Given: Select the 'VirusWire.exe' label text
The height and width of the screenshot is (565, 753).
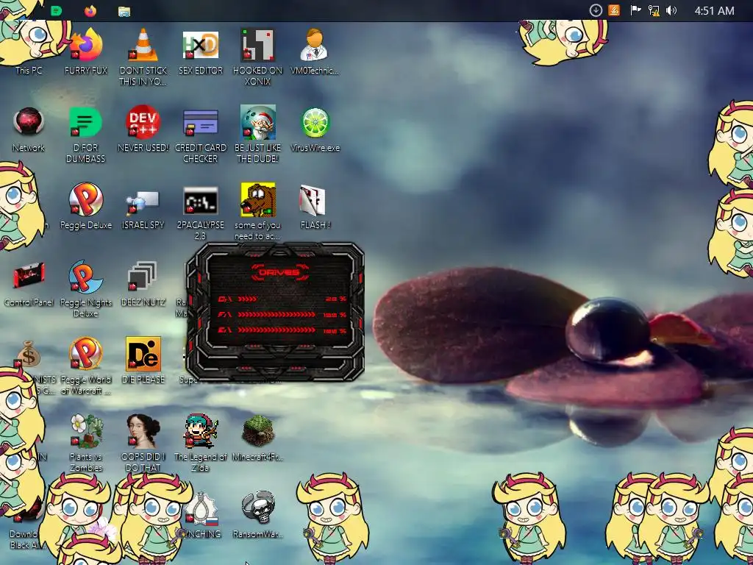Looking at the screenshot, I should tap(315, 147).
